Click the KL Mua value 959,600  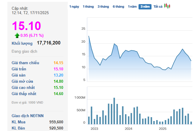[x=56, y=122]
